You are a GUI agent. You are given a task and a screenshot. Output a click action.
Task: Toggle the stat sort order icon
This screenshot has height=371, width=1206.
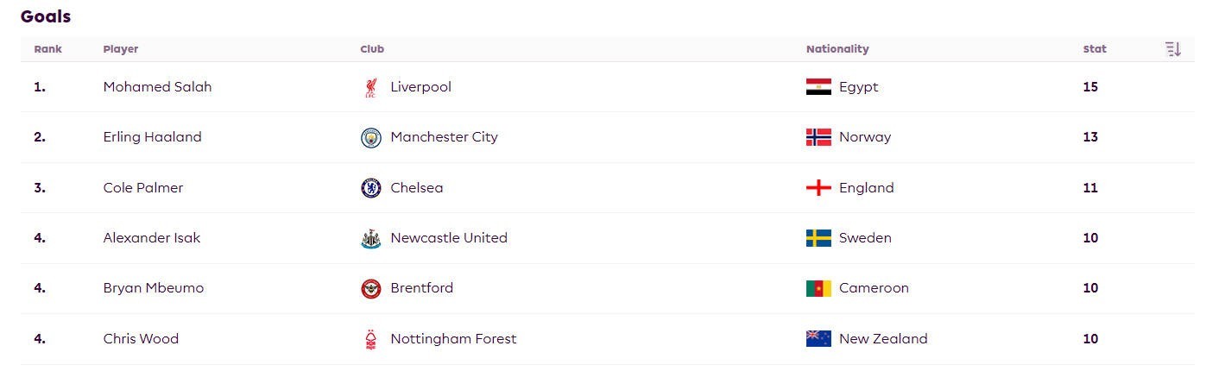click(1172, 49)
